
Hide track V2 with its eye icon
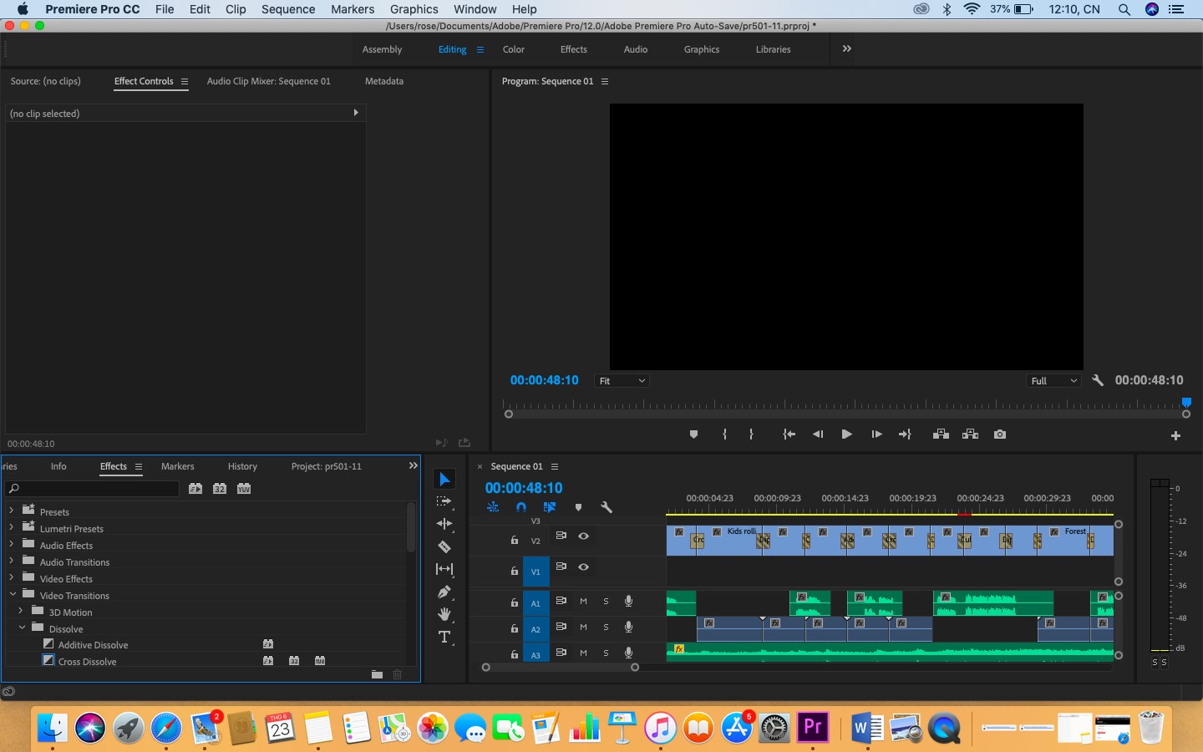(x=584, y=536)
